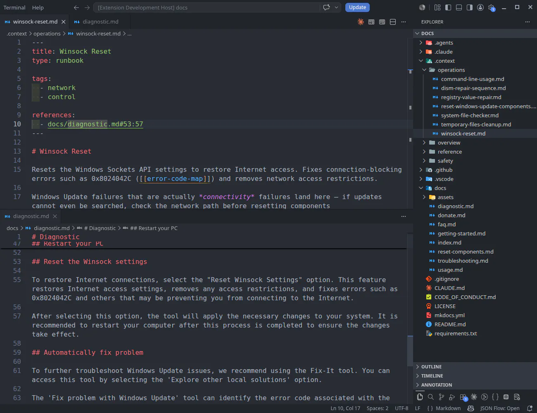Click Spaces: 2 indentation in status bar

378,408
